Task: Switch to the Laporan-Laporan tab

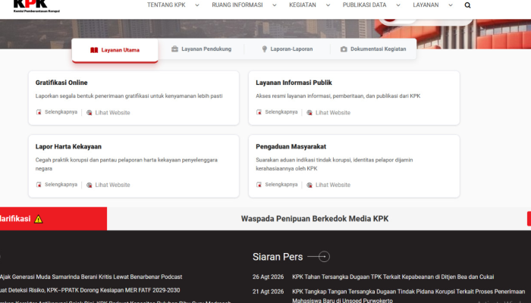Action: [287, 49]
